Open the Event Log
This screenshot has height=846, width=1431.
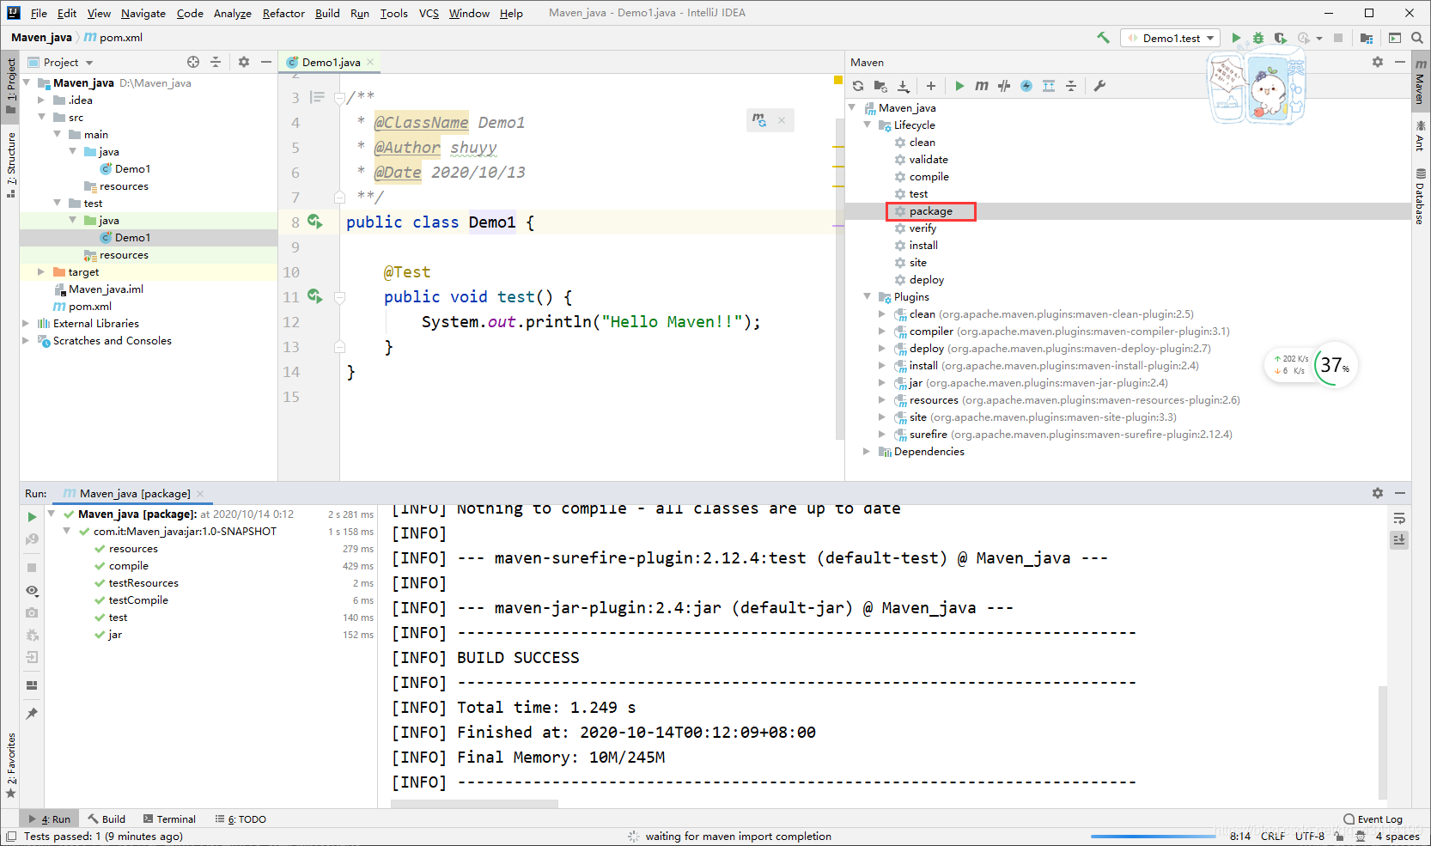tap(1373, 819)
